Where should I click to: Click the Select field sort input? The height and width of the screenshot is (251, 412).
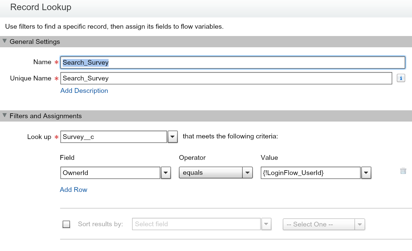[x=196, y=224]
